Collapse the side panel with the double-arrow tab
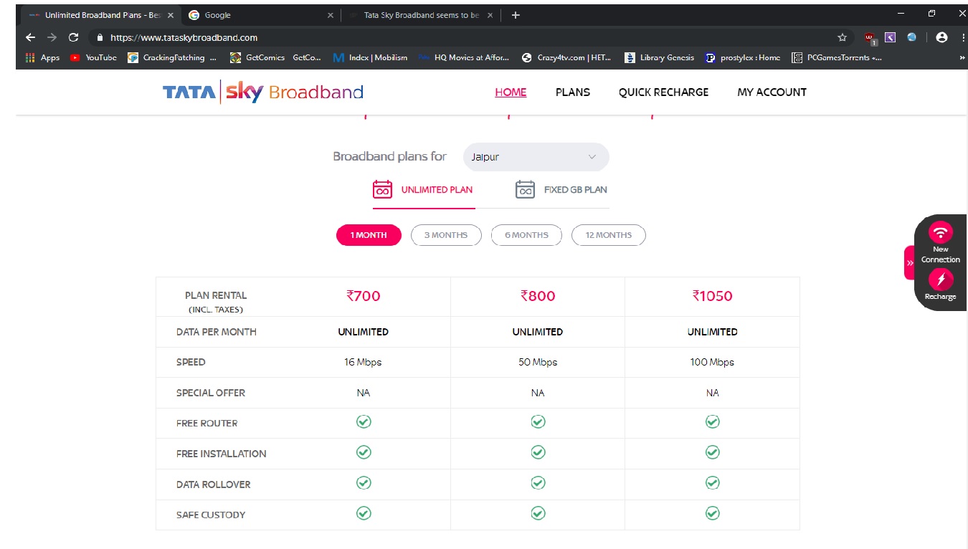This screenshot has width=968, height=549. pyautogui.click(x=909, y=263)
